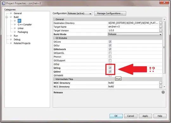This screenshot has height=123, width=171.
Task: Enable the Phonon module checkbox
Action: 110,57
